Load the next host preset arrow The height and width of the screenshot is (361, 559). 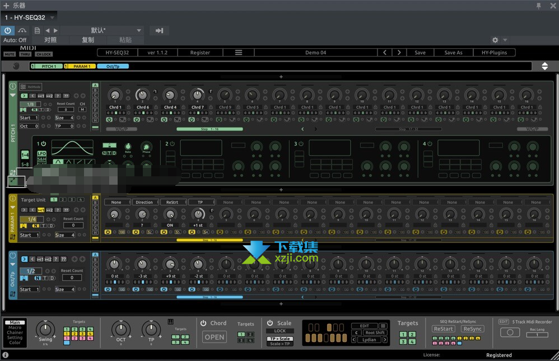coord(55,31)
